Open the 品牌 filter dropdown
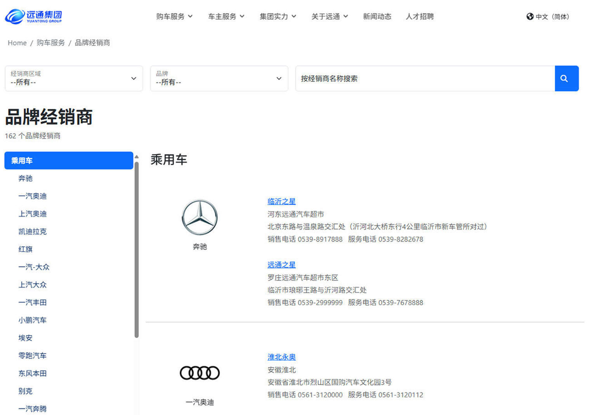 [219, 78]
